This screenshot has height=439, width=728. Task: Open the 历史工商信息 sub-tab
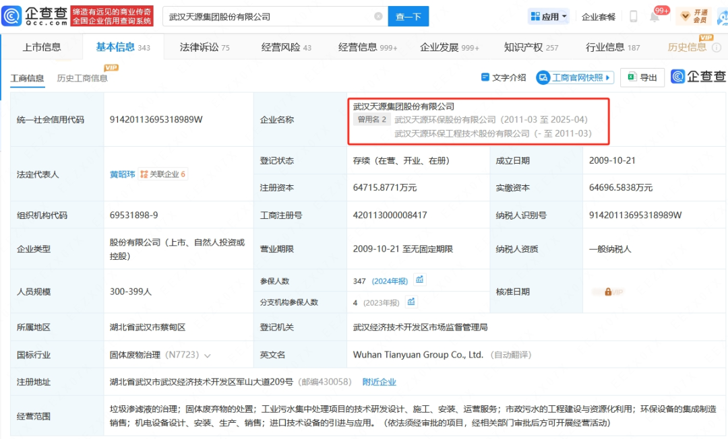coord(82,78)
